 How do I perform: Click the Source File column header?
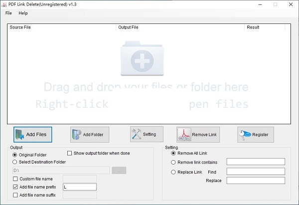pyautogui.click(x=62, y=27)
